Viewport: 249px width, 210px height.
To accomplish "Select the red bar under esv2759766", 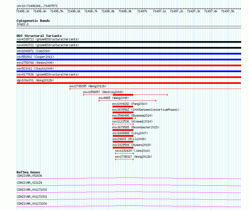I will coord(129,65).
